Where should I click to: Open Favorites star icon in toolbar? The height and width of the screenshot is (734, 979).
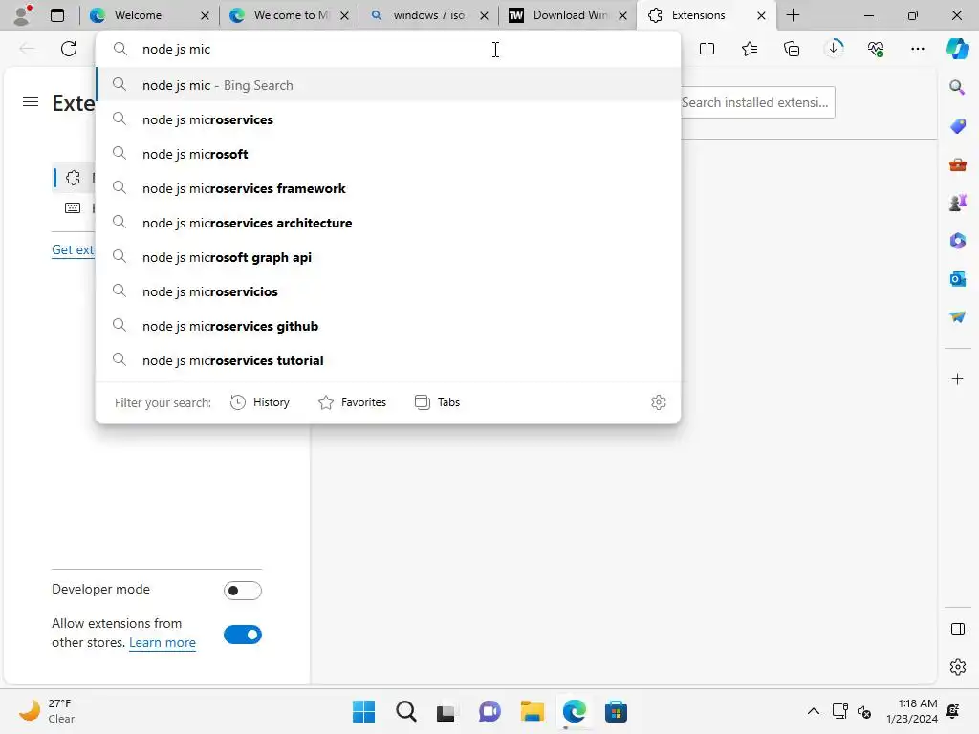[x=750, y=49]
